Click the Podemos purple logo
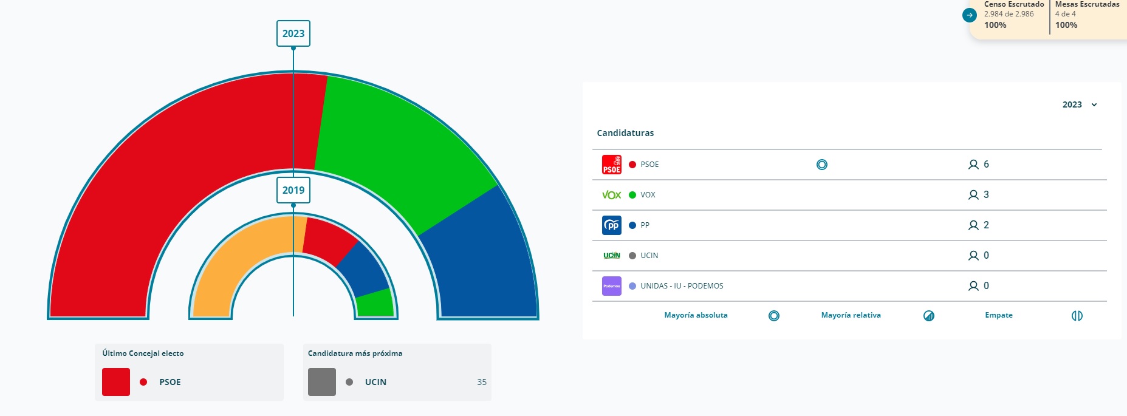The width and height of the screenshot is (1127, 416). [x=612, y=286]
